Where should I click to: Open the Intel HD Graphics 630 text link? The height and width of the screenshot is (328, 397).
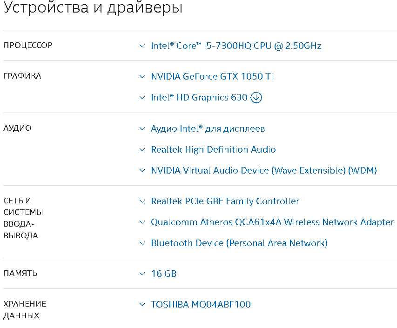coord(199,98)
